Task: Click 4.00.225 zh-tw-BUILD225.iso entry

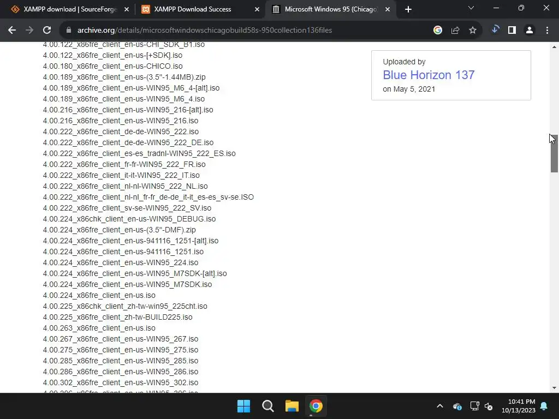Action: [x=118, y=317]
